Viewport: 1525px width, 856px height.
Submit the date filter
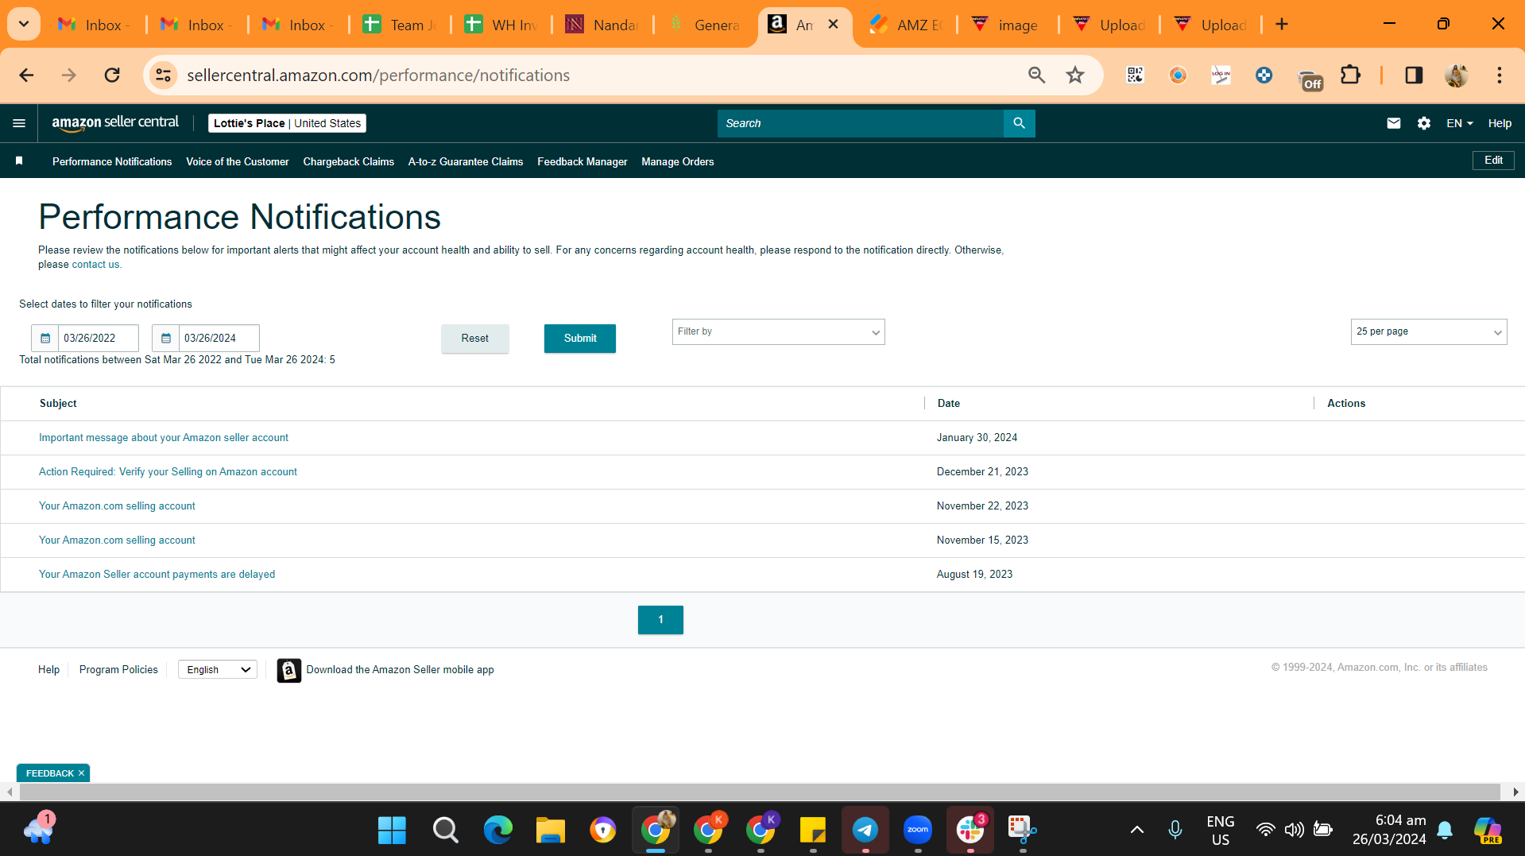tap(580, 339)
